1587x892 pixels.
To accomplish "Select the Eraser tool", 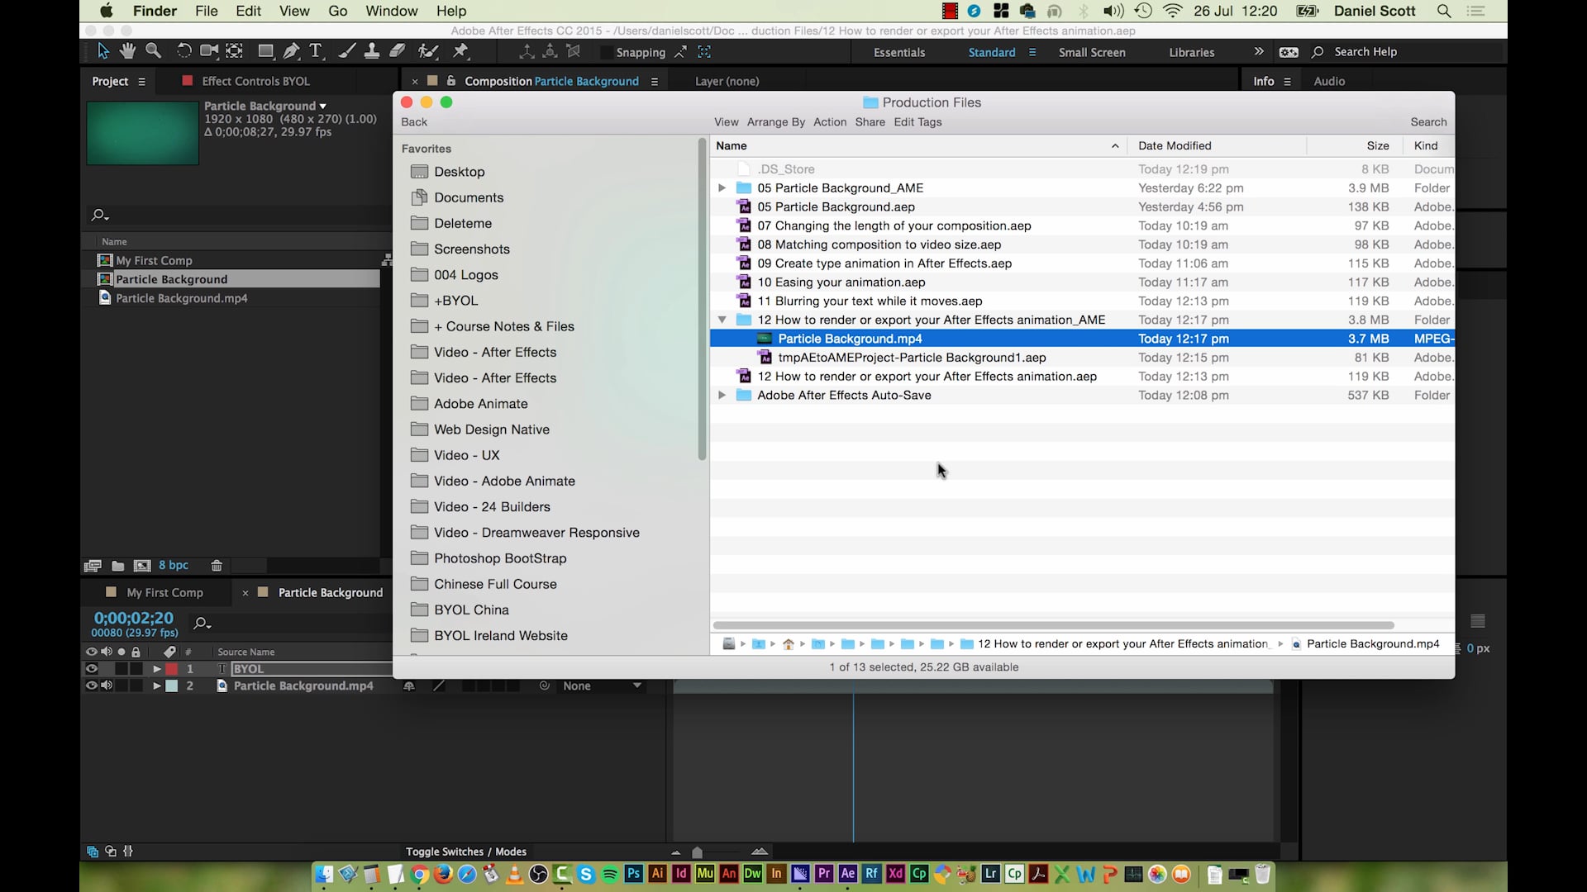I will [x=398, y=51].
